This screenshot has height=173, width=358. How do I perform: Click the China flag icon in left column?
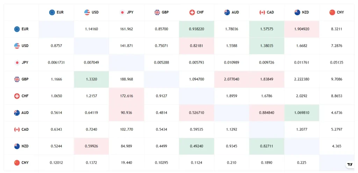[x=17, y=163]
